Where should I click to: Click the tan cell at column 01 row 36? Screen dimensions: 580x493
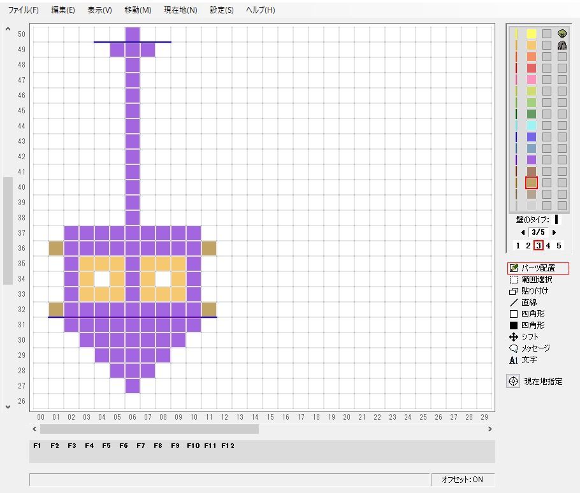[56, 248]
